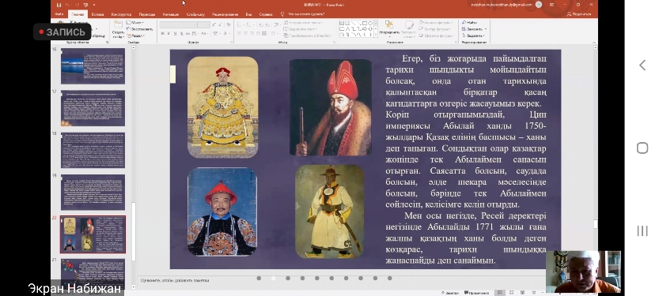This screenshot has height=296, width=659.
Task: Switch to Slide Sorter view icon
Action: [512, 293]
